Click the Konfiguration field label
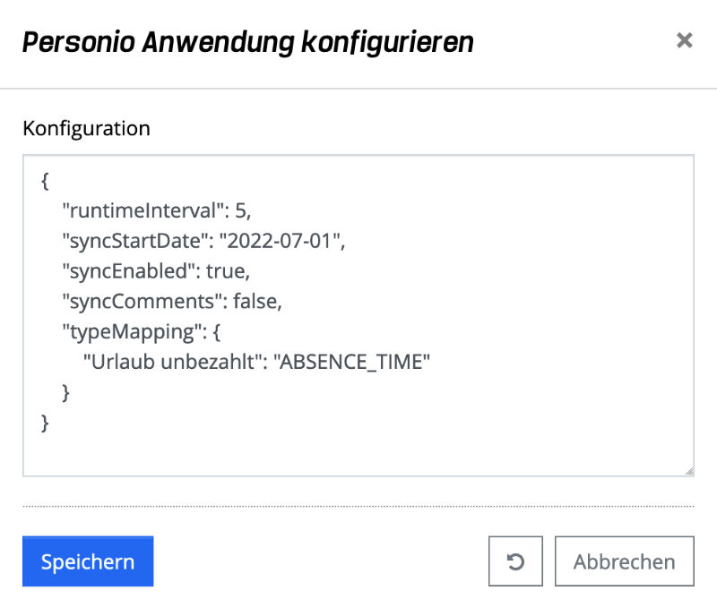The height and width of the screenshot is (608, 717). (x=86, y=128)
